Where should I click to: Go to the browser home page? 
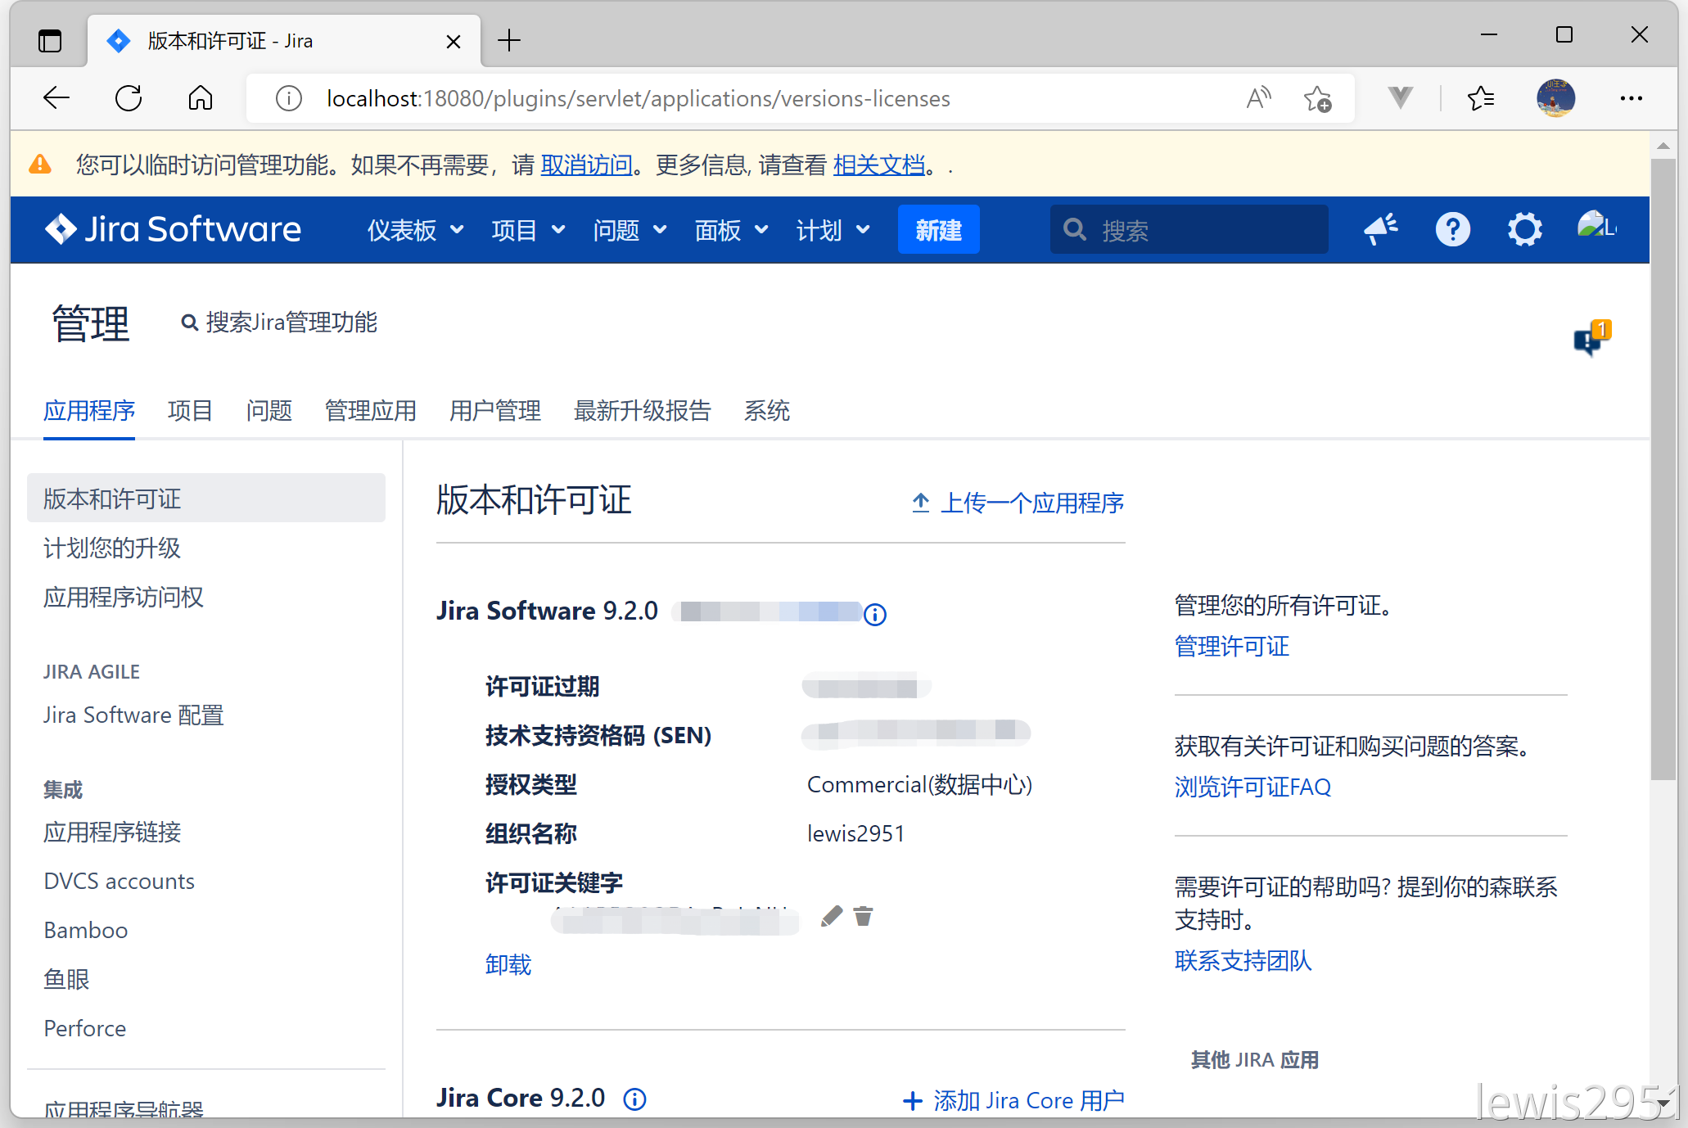(201, 98)
